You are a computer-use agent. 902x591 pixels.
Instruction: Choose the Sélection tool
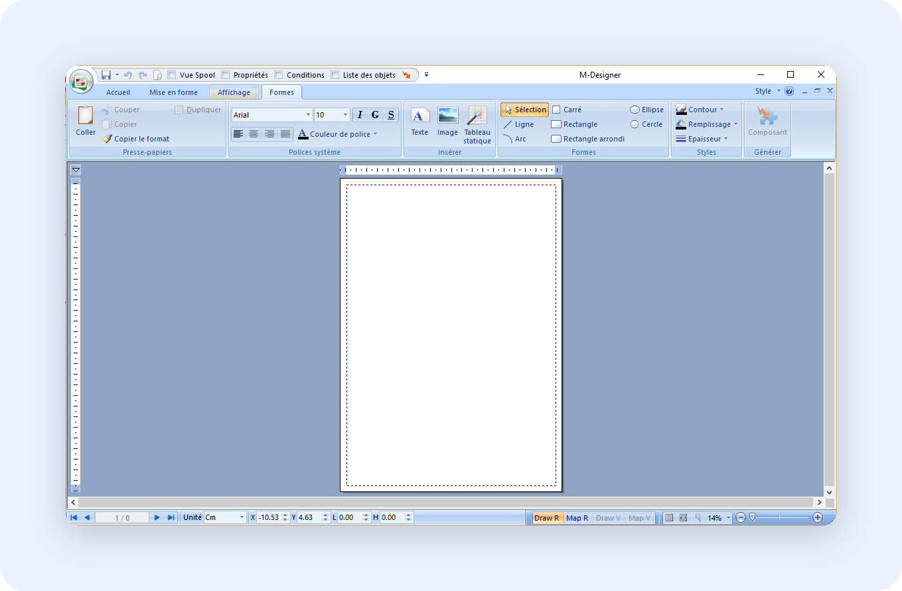tap(524, 110)
